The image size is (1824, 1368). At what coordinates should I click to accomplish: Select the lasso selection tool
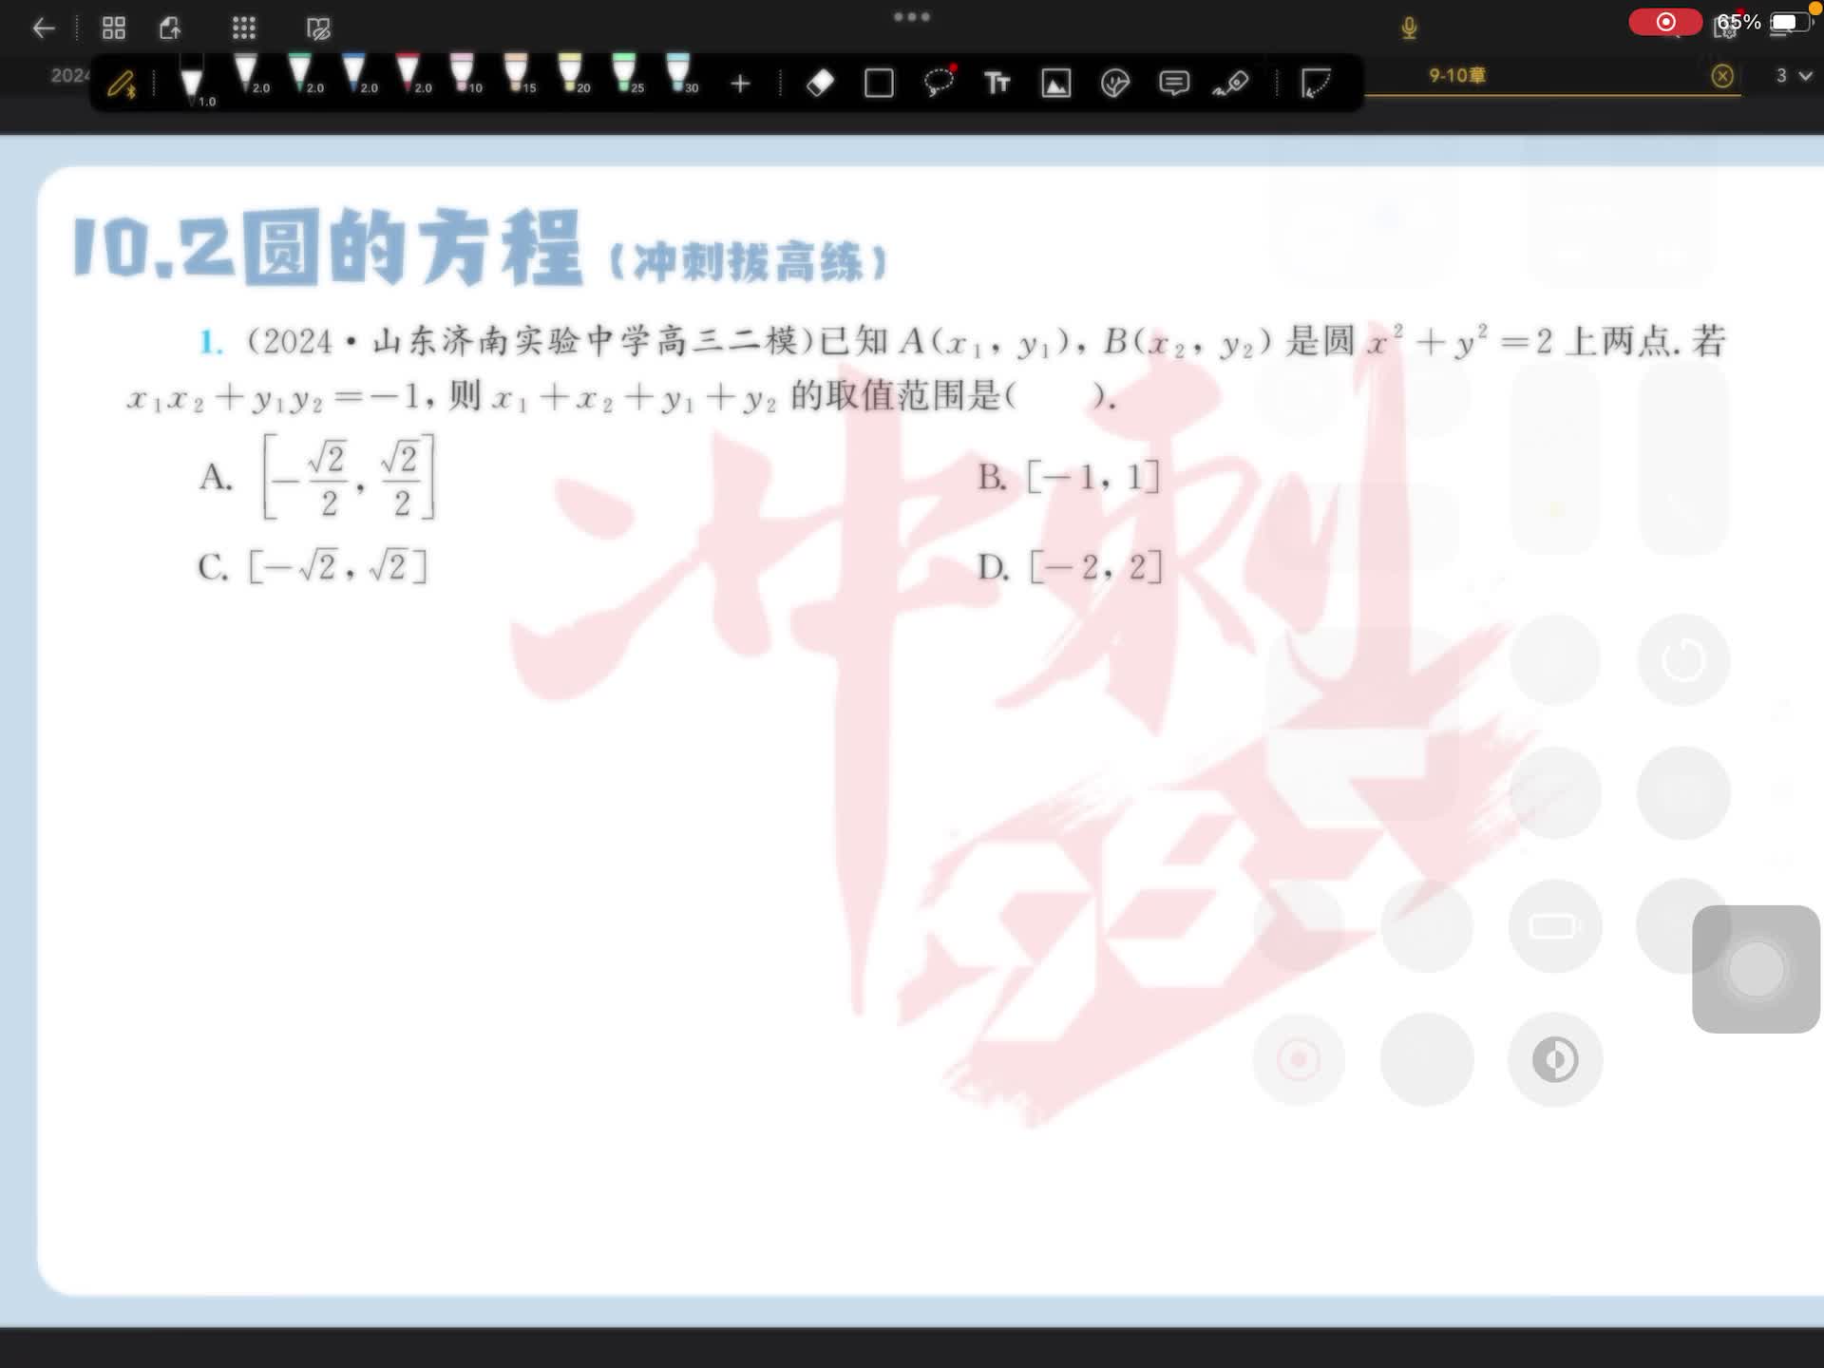(939, 84)
